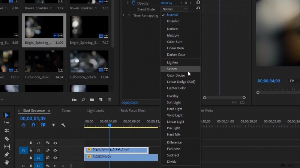Viewport: 300px width, 168px height.
Task: Click right zoom handle of effect controls
Action: coord(244,98)
